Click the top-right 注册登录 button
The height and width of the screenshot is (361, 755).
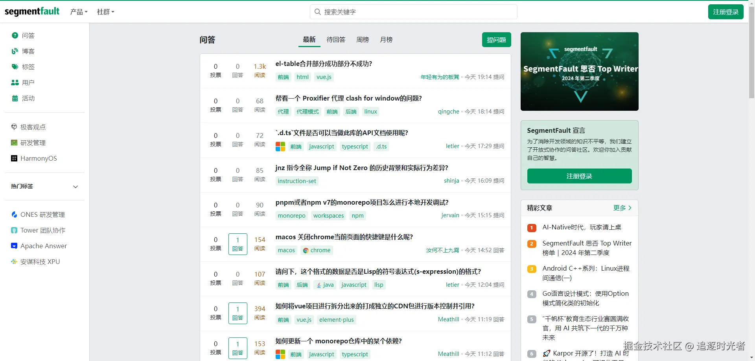pyautogui.click(x=726, y=12)
